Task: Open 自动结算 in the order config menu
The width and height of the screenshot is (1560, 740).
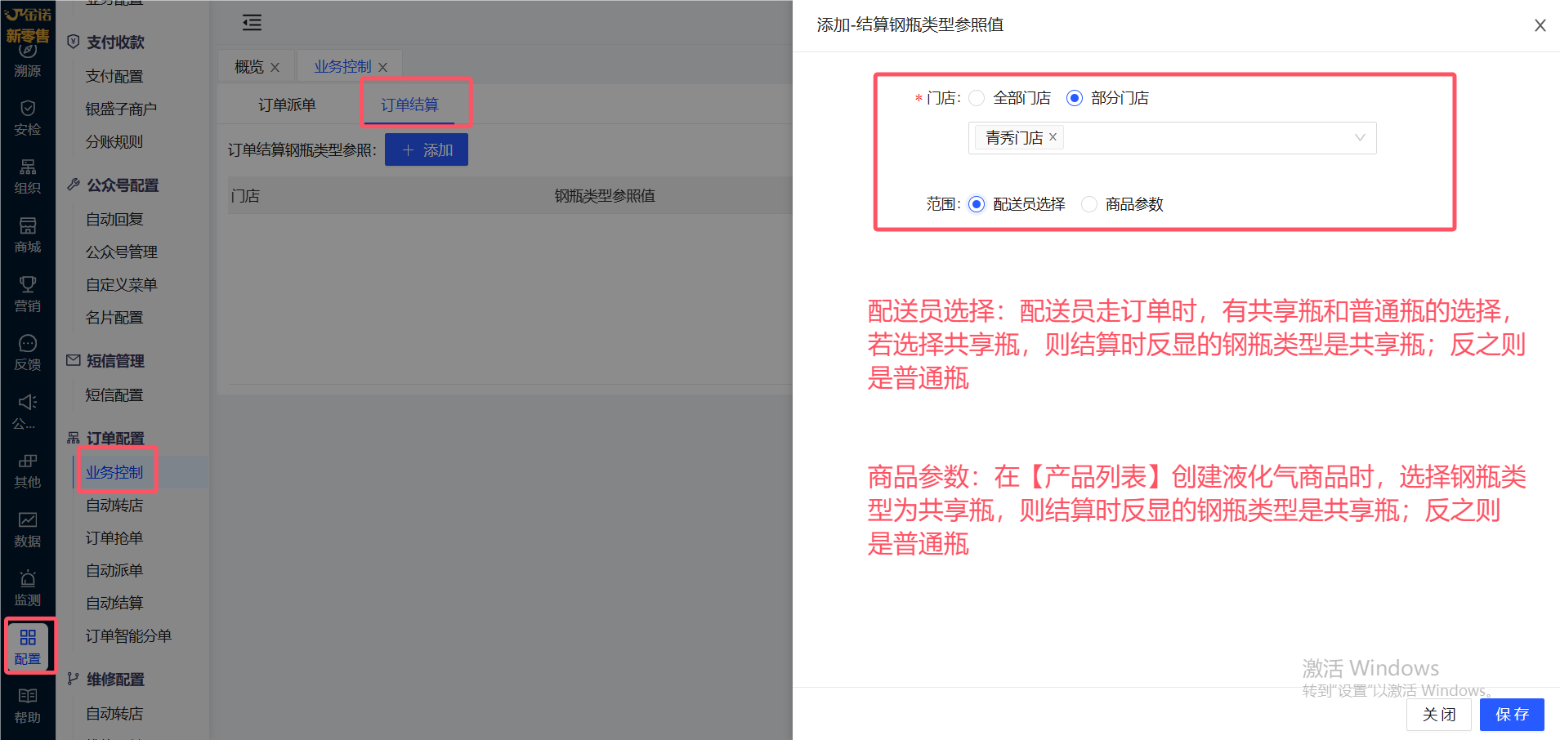Action: 114,603
